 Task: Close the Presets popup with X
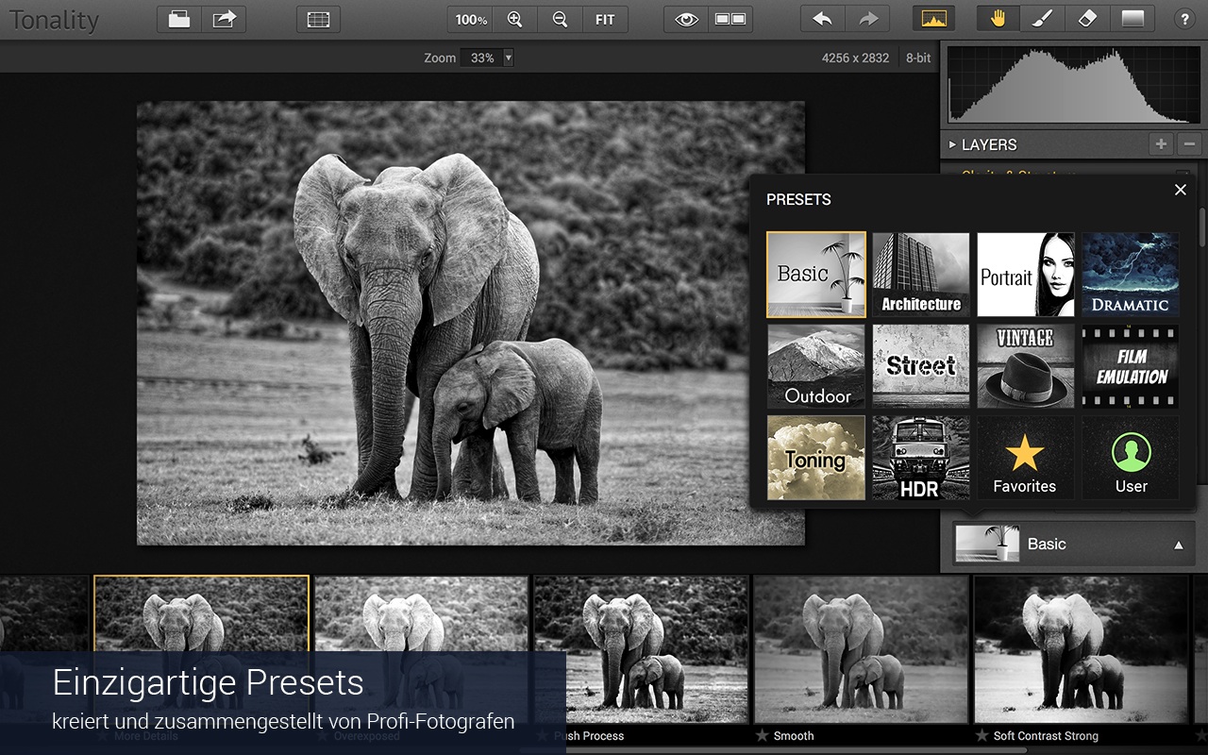pyautogui.click(x=1180, y=190)
